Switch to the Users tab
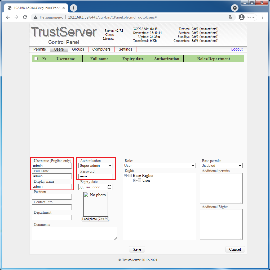Viewport: 270px width, 270px height. (x=59, y=49)
